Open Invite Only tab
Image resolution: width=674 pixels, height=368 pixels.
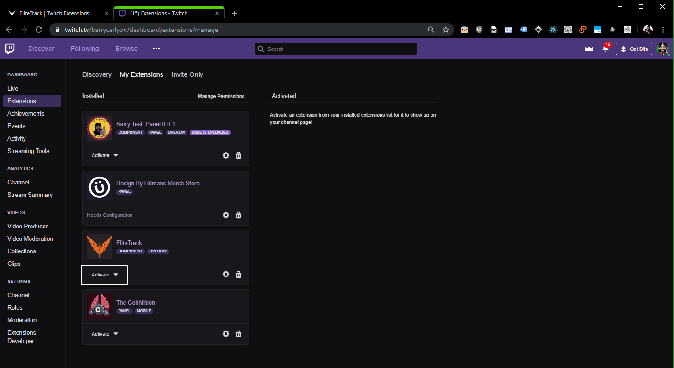pos(187,74)
